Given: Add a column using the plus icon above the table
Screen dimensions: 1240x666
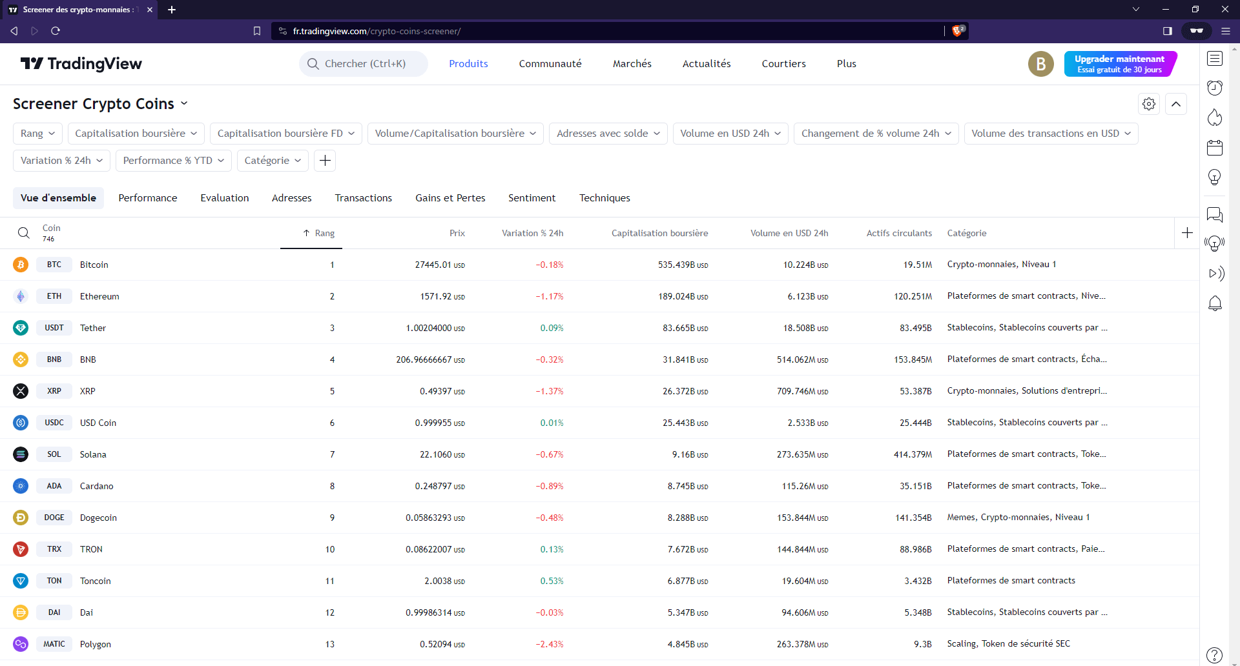Looking at the screenshot, I should (1188, 233).
